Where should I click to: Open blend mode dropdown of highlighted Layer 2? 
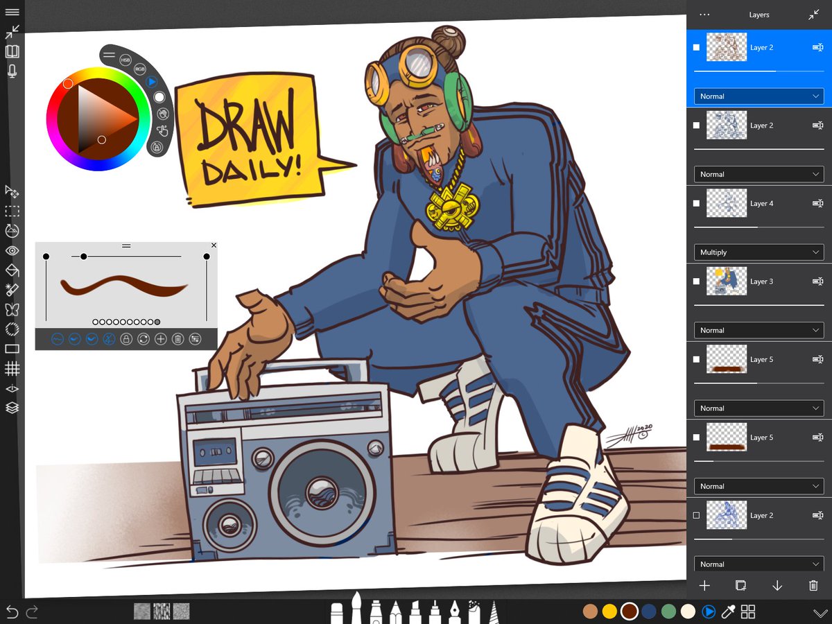tap(759, 96)
